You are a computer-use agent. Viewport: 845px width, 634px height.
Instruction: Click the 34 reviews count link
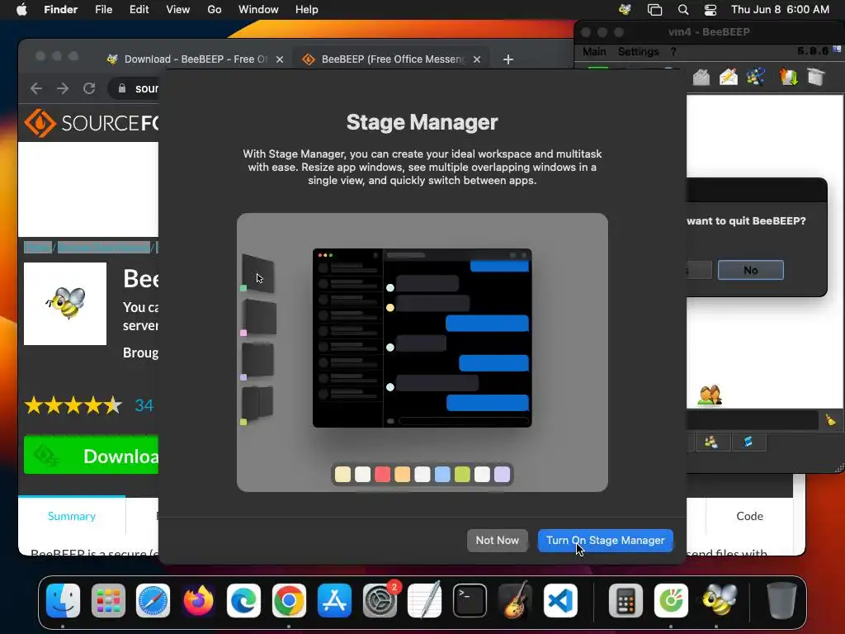click(x=144, y=405)
